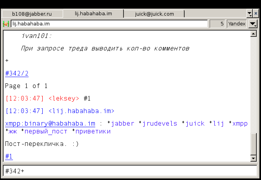
Task: Click the blue [12:03:47] timestamp
Action: pos(25,111)
